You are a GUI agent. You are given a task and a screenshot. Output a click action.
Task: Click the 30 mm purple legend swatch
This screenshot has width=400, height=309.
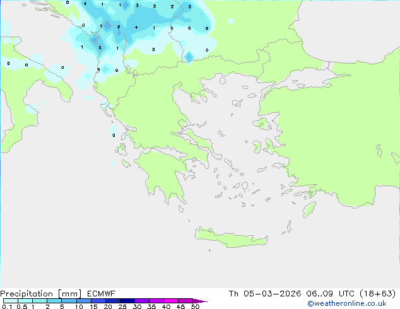[x=142, y=301]
